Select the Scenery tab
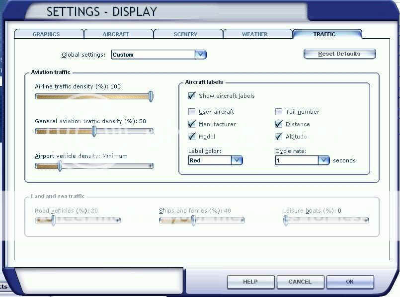The height and width of the screenshot is (297, 400). (185, 34)
